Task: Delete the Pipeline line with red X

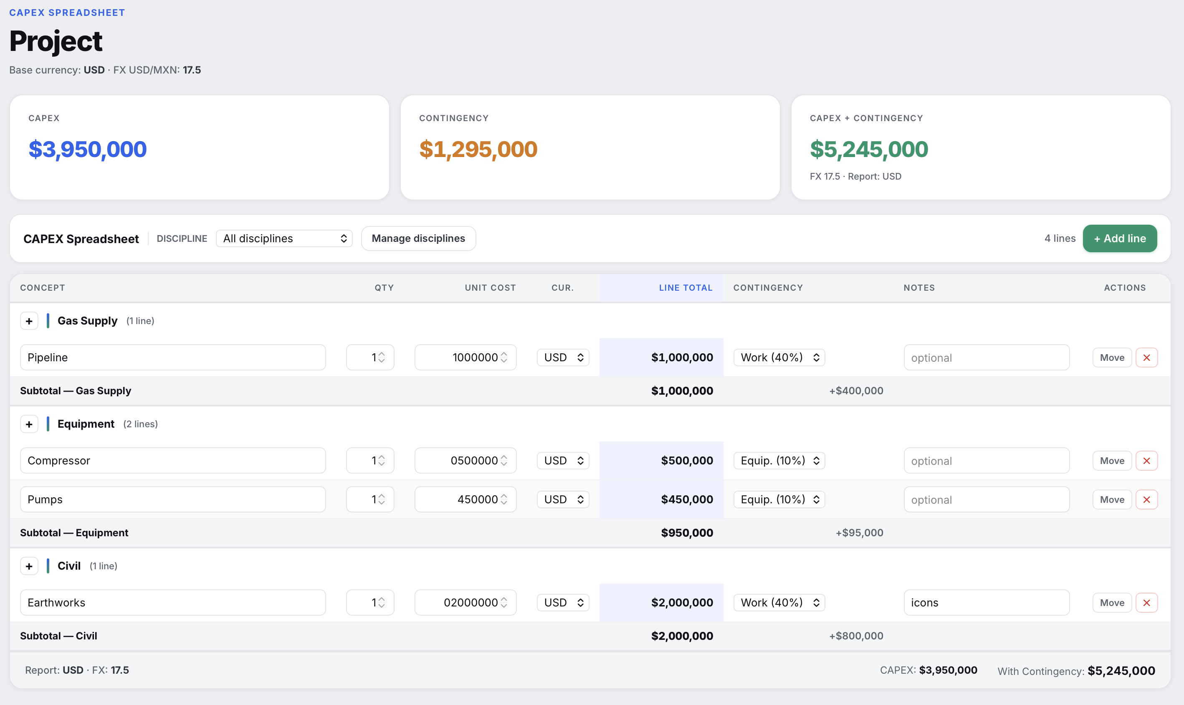Action: point(1146,358)
